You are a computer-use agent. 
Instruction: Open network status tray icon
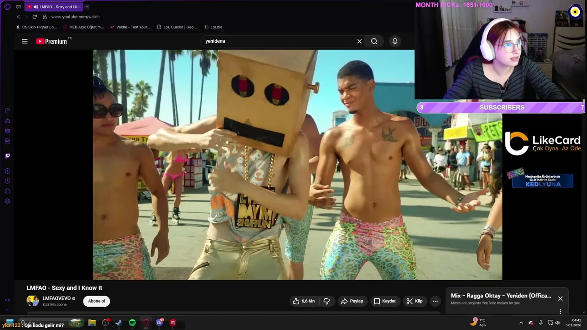(550, 323)
